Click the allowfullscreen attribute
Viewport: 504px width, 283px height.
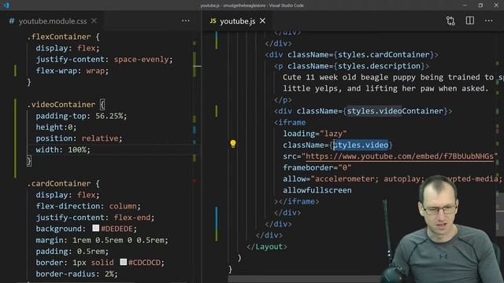317,190
